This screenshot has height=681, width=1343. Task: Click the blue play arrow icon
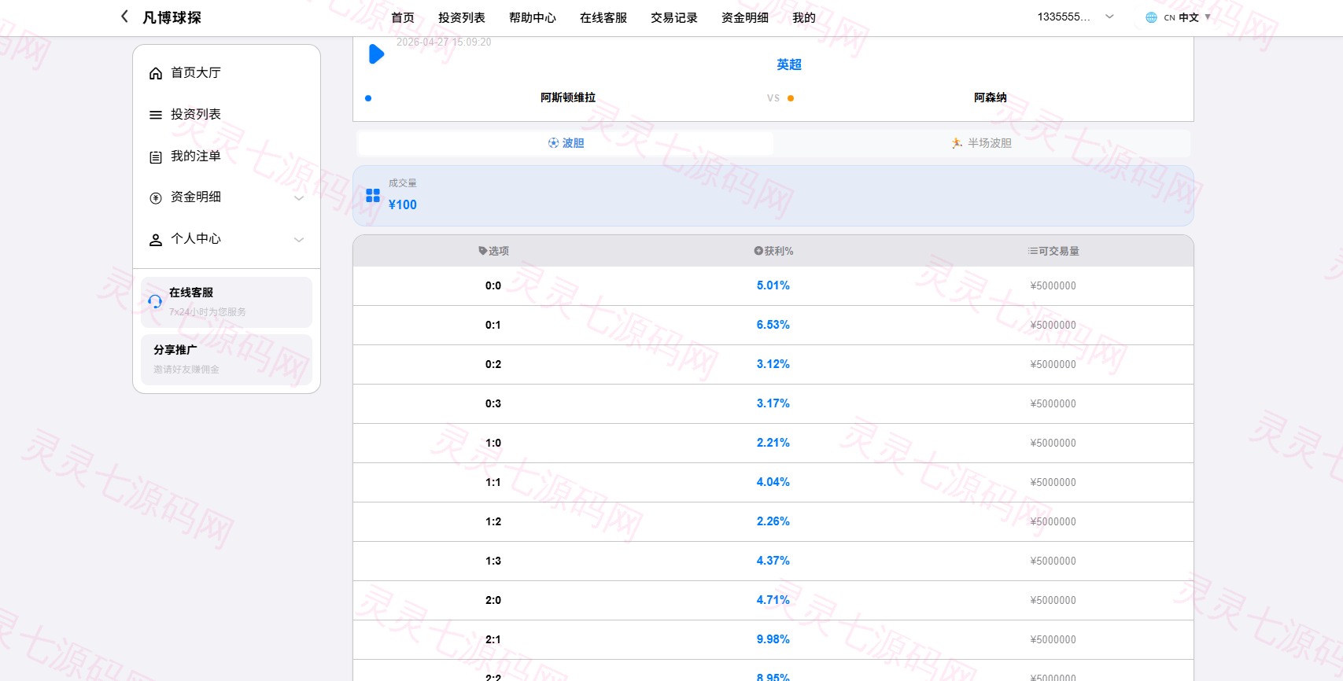[x=376, y=53]
